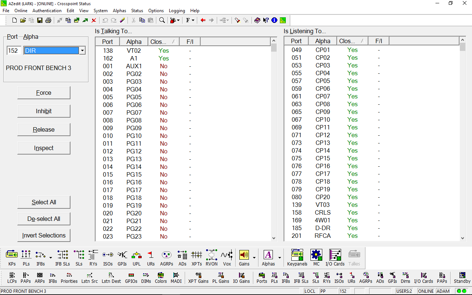This screenshot has height=295, width=472.
Task: Open the XPT Gains icon
Action: [198, 278]
